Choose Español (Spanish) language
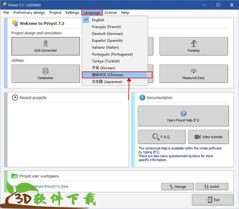The image size is (239, 209). point(115,41)
